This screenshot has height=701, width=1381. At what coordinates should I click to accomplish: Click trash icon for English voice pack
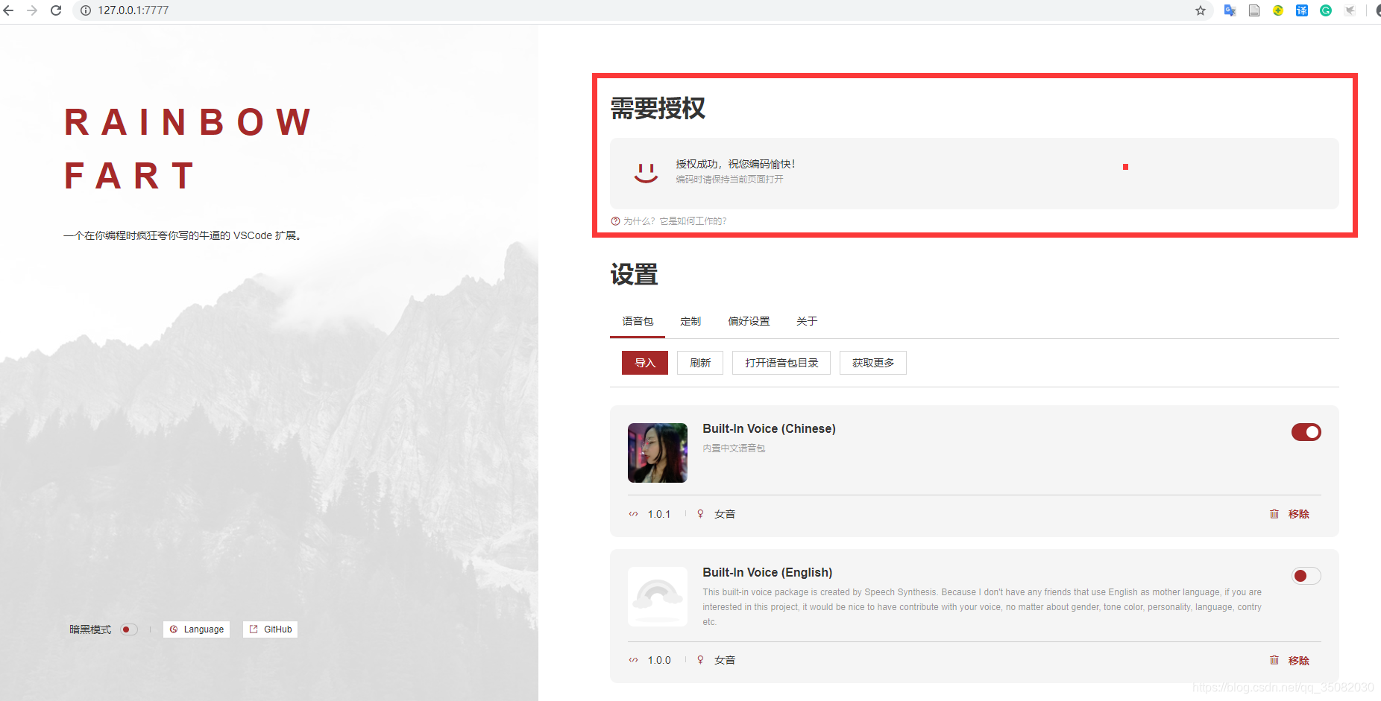click(1274, 660)
